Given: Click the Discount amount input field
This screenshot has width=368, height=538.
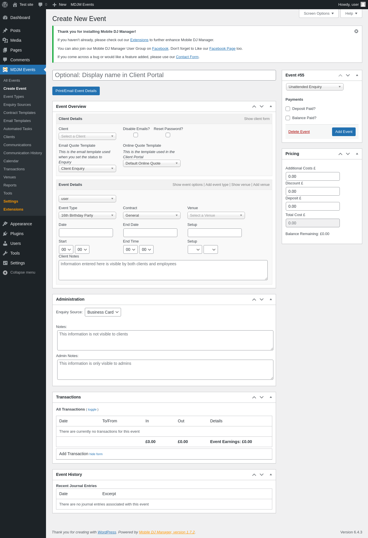Looking at the screenshot, I should tap(313, 191).
